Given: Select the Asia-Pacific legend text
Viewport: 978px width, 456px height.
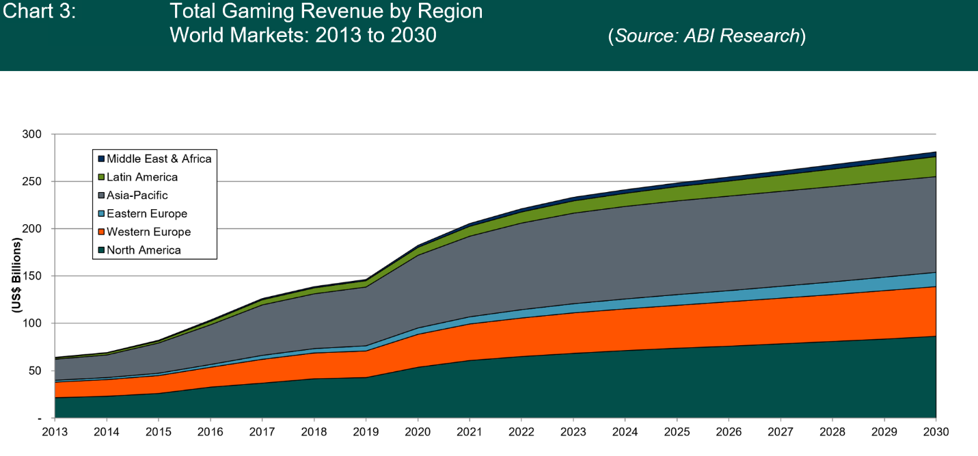Looking at the screenshot, I should point(137,196).
